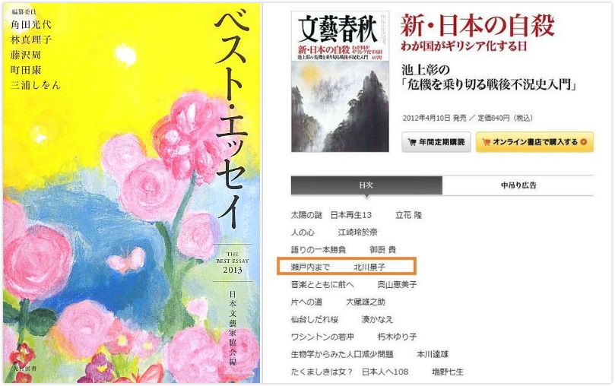Select the 目次 tab
This screenshot has width=615, height=386.
(x=366, y=185)
